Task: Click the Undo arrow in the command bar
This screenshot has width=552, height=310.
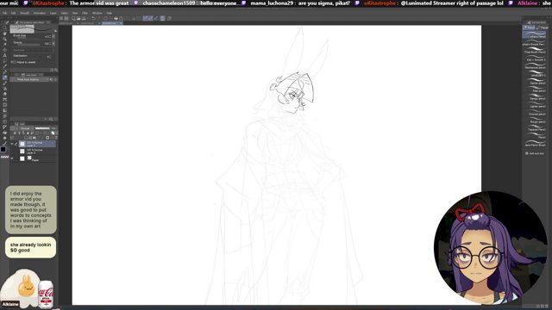Action: click(93, 18)
